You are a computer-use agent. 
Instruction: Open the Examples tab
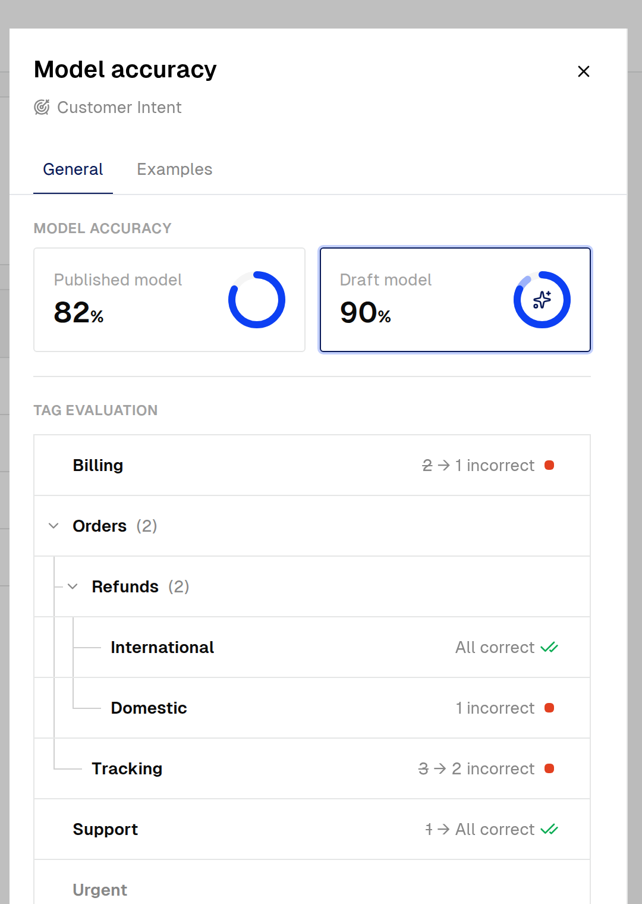(x=174, y=169)
